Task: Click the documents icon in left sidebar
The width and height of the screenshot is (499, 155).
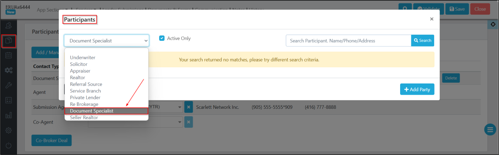Action: coord(8,40)
